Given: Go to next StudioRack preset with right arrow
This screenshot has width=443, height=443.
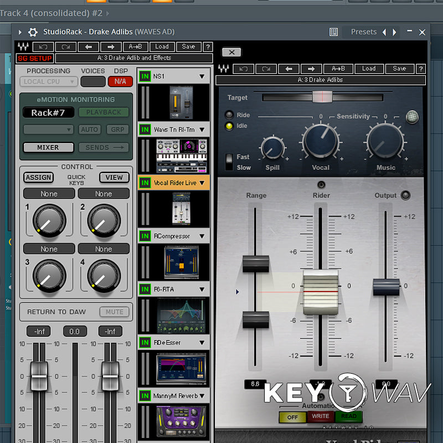Looking at the screenshot, I should [111, 47].
